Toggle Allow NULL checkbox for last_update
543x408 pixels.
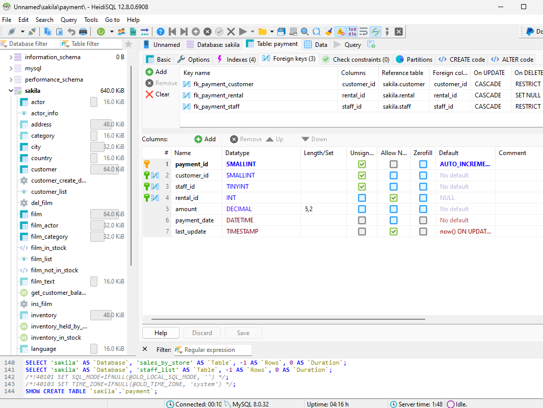394,232
